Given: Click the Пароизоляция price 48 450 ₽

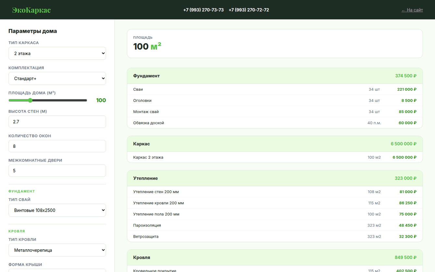Looking at the screenshot, I should pos(408,226).
